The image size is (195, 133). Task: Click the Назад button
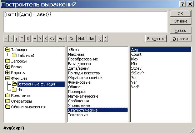coord(180,30)
